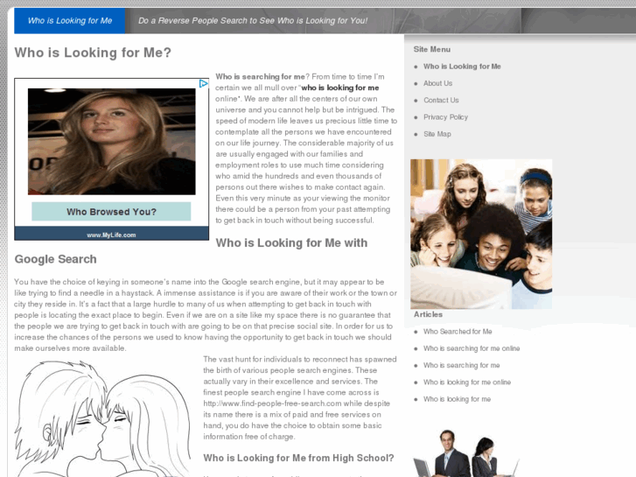The height and width of the screenshot is (477, 636).
Task: Click the bold 'Who is searching for me' text
Action: coord(260,77)
